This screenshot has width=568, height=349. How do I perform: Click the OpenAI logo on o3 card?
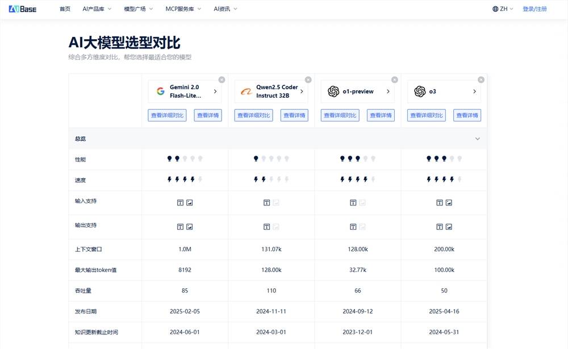pos(420,91)
